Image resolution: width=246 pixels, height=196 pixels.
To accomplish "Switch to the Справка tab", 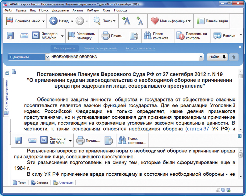I will (x=40, y=183).
